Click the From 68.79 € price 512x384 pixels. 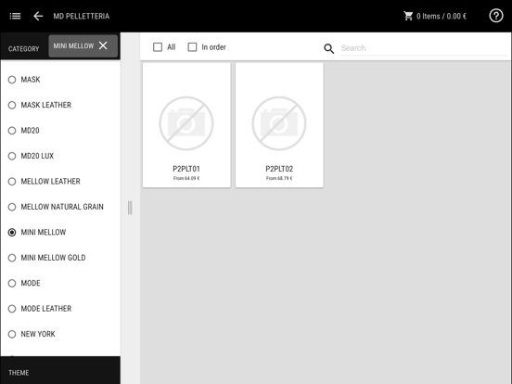click(279, 178)
